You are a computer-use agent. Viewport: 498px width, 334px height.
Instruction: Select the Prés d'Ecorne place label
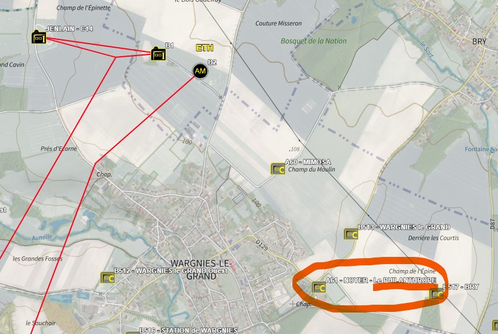59,149
